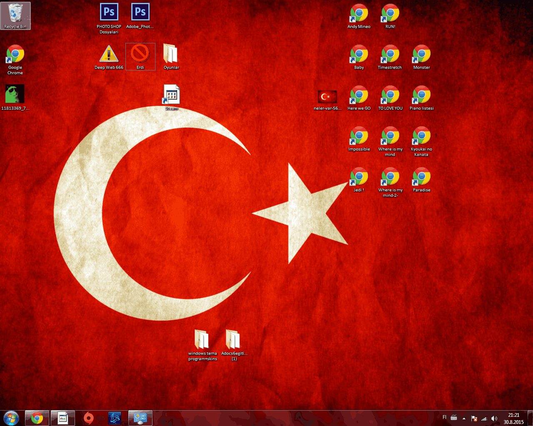
Task: Open the FI input language selector
Action: (x=444, y=417)
